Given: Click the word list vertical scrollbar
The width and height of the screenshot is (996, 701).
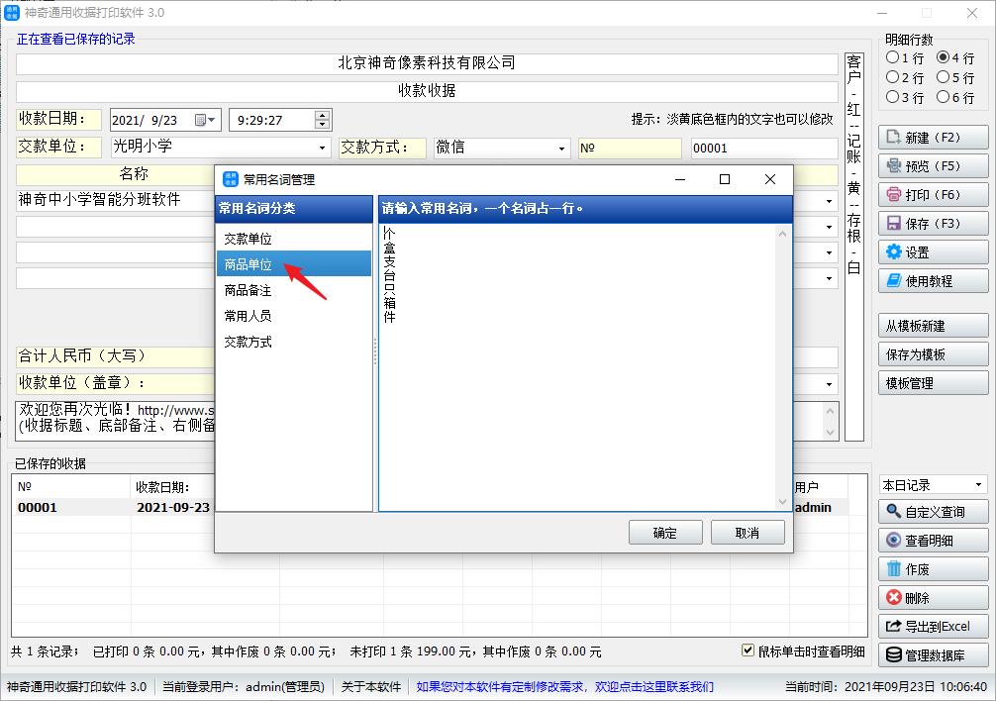Looking at the screenshot, I should [x=783, y=366].
